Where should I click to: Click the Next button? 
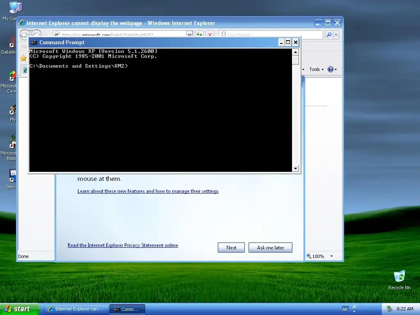pos(231,247)
